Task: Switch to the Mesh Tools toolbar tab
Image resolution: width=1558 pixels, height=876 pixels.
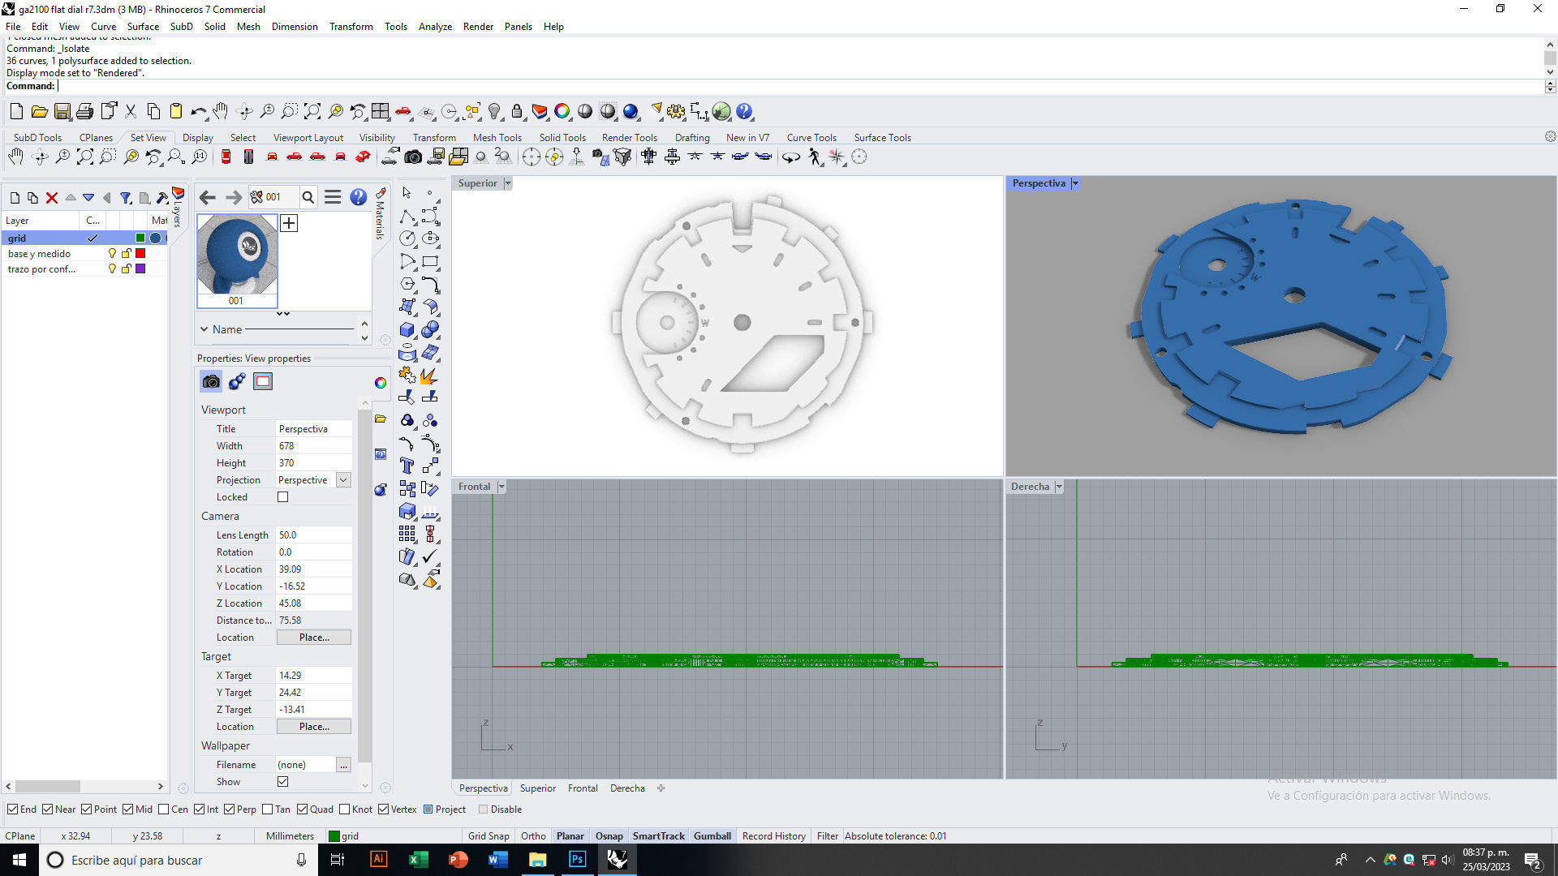Action: [x=497, y=137]
